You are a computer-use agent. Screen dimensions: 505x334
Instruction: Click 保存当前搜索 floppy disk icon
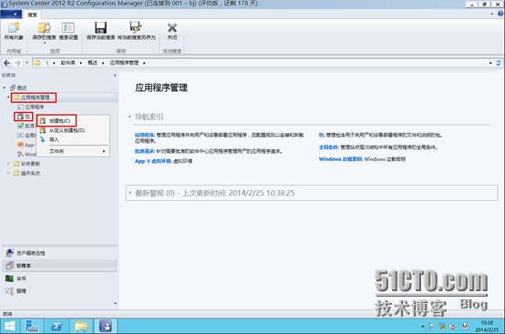[100, 27]
